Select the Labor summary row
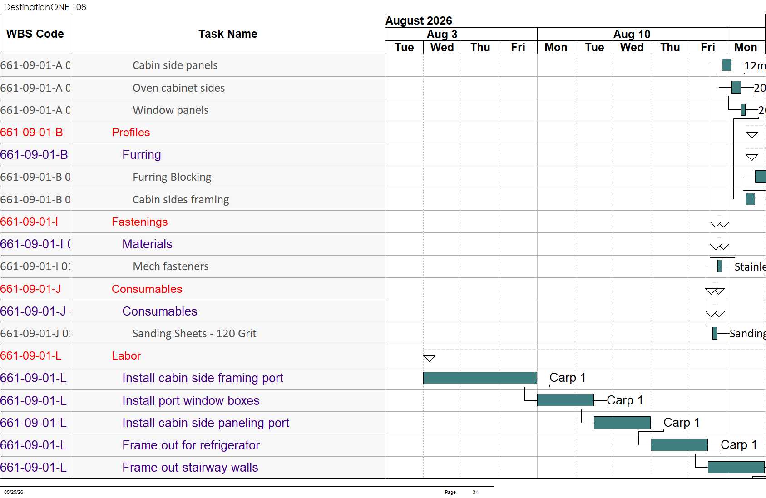 [x=193, y=356]
